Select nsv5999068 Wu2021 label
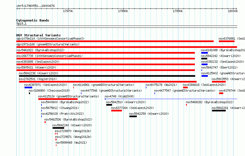The width and height of the screenshot is (245, 156). [71, 143]
